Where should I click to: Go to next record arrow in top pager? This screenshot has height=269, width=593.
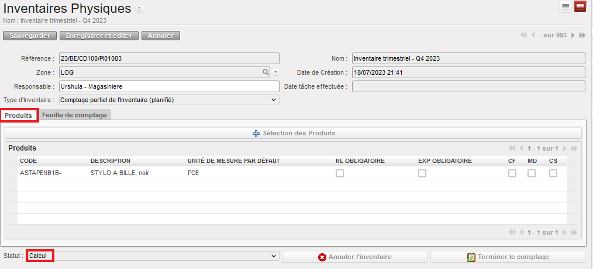[573, 36]
